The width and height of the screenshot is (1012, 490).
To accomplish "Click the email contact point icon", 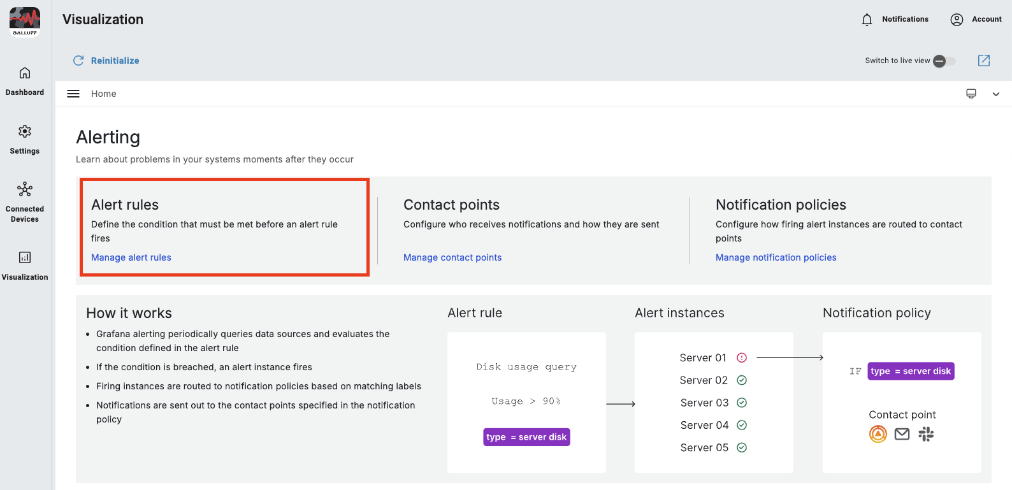I will (902, 435).
